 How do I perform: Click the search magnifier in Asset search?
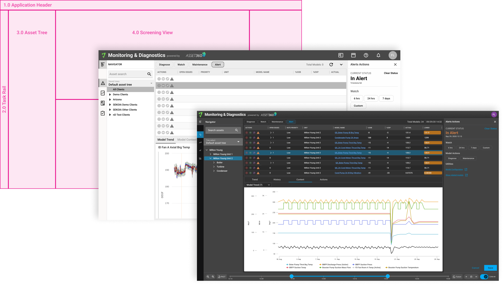[149, 74]
